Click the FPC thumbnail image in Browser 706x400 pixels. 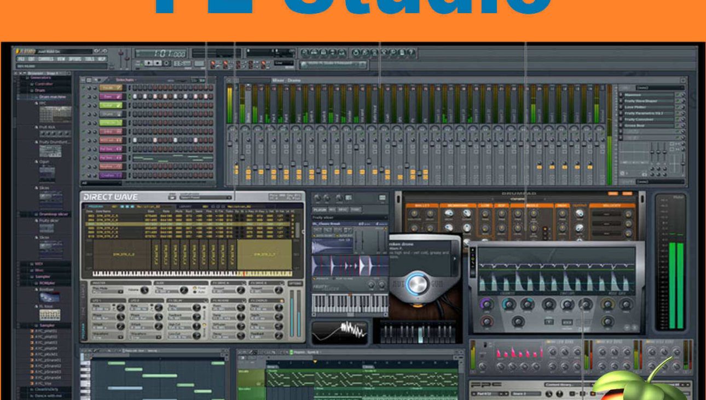click(55, 114)
